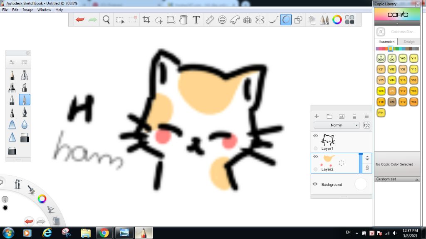
Task: Hide Layer1 with its eye icon
Action: [x=315, y=136]
